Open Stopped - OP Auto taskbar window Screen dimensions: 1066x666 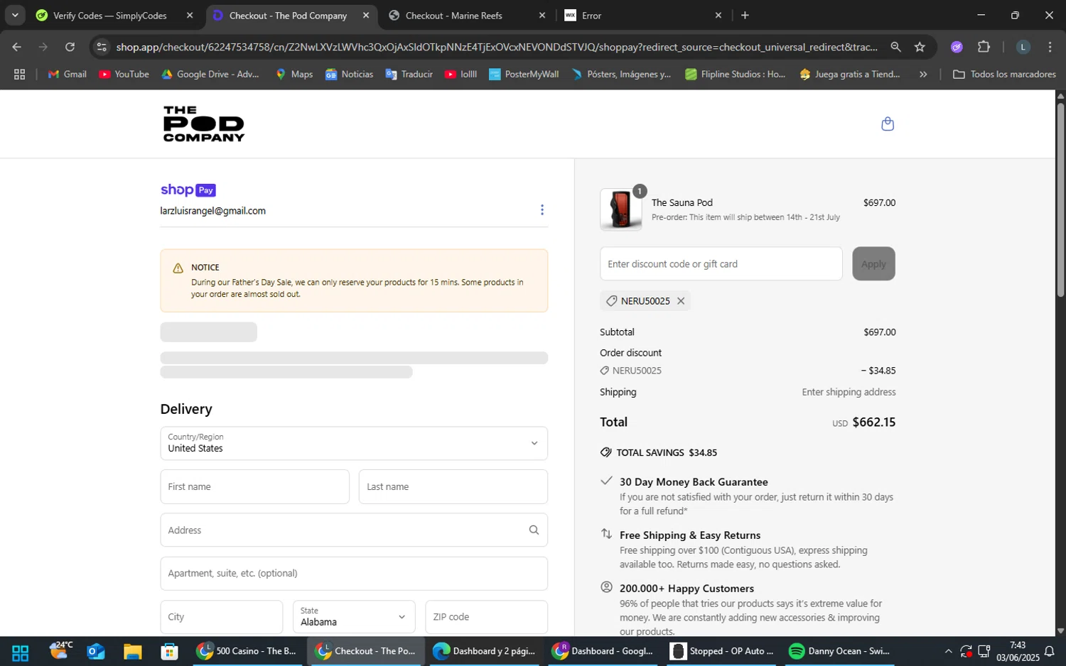point(721,652)
